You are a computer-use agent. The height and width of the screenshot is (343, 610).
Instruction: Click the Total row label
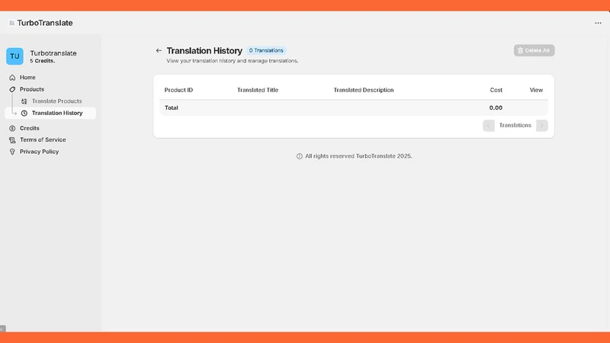point(171,107)
